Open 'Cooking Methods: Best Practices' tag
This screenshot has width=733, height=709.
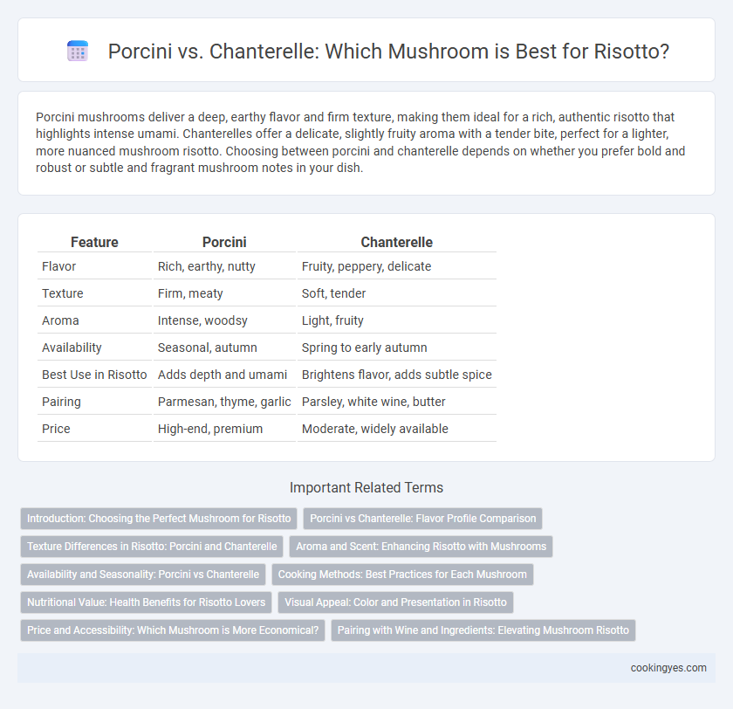click(402, 575)
